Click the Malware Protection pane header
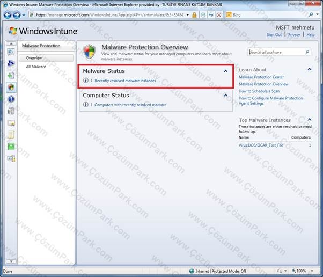323x277 pixels. [x=41, y=46]
